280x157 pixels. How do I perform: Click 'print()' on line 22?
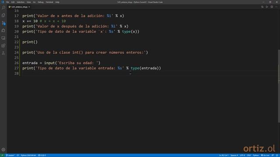[x=30, y=42]
